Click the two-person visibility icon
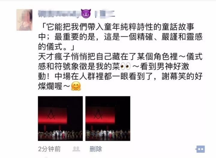 pyautogui.click(x=76, y=149)
